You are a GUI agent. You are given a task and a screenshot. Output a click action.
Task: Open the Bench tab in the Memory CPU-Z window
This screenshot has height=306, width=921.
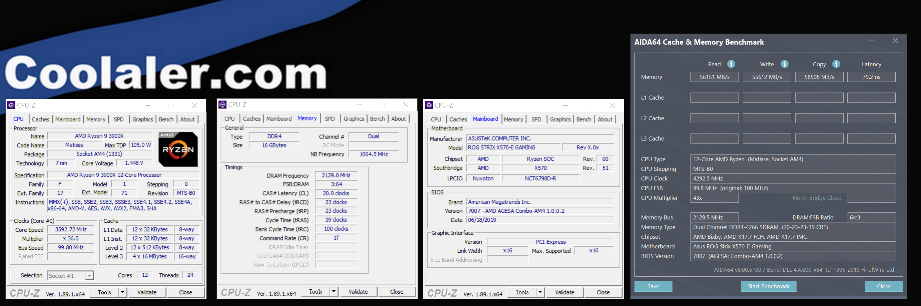pos(377,119)
